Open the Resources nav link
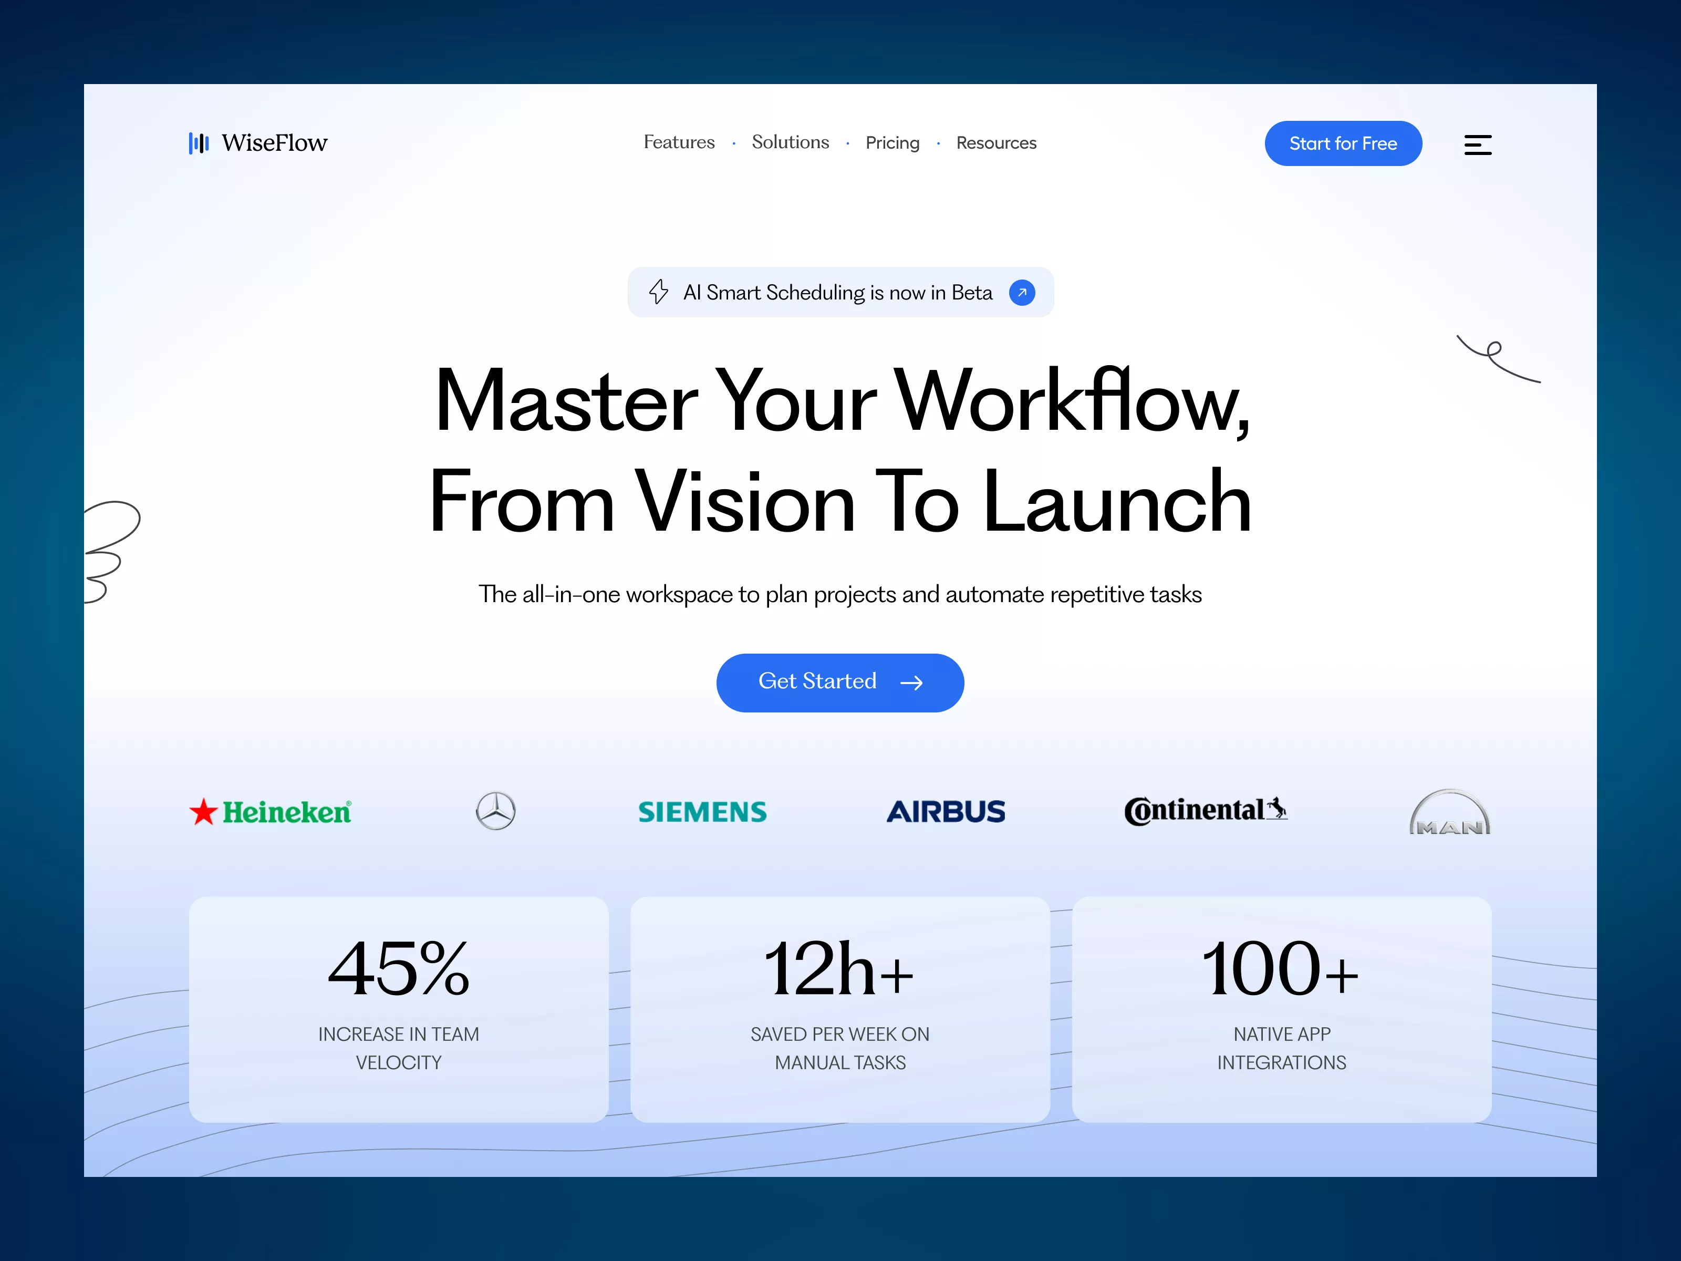Image resolution: width=1681 pixels, height=1261 pixels. click(x=995, y=143)
